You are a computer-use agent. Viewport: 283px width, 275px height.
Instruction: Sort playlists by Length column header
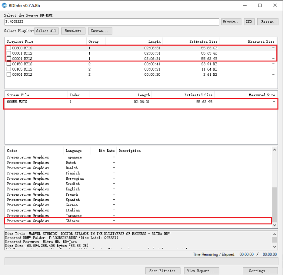134,41
